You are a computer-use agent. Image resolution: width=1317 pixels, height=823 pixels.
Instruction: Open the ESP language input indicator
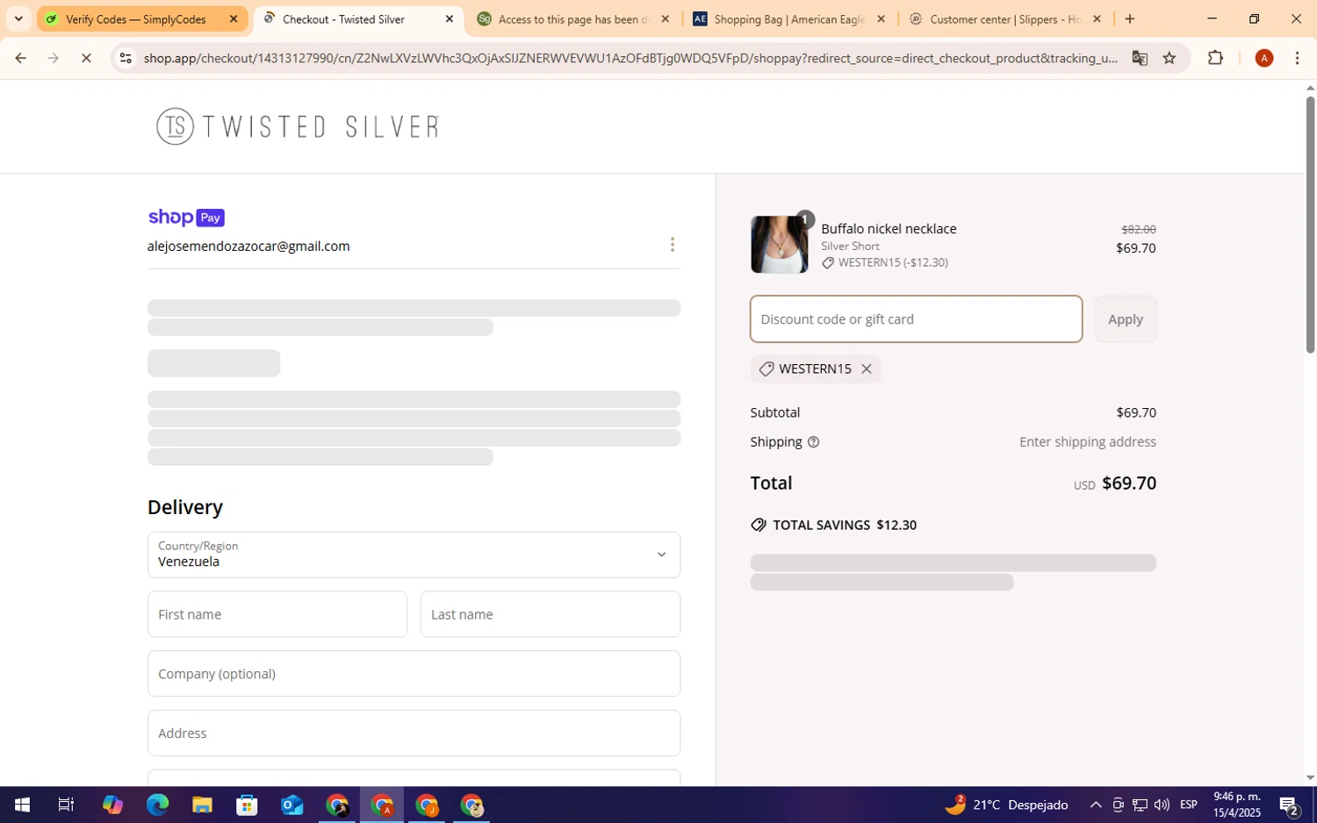pos(1189,805)
